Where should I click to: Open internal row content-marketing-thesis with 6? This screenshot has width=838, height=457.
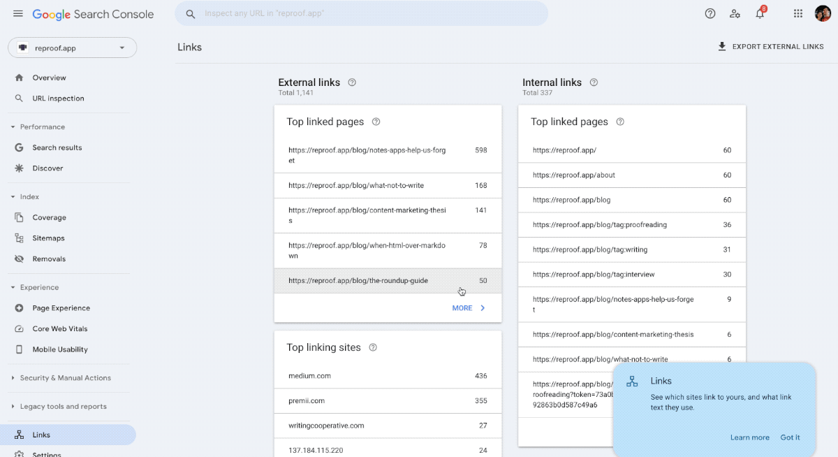[x=632, y=335]
